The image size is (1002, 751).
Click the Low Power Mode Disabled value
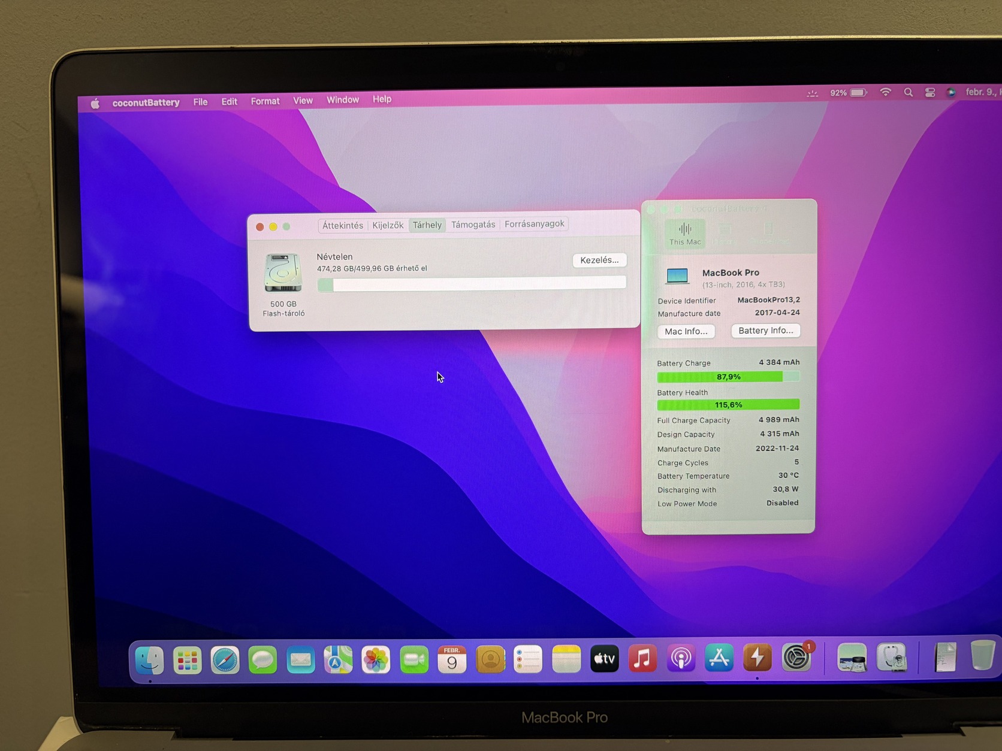tap(783, 503)
